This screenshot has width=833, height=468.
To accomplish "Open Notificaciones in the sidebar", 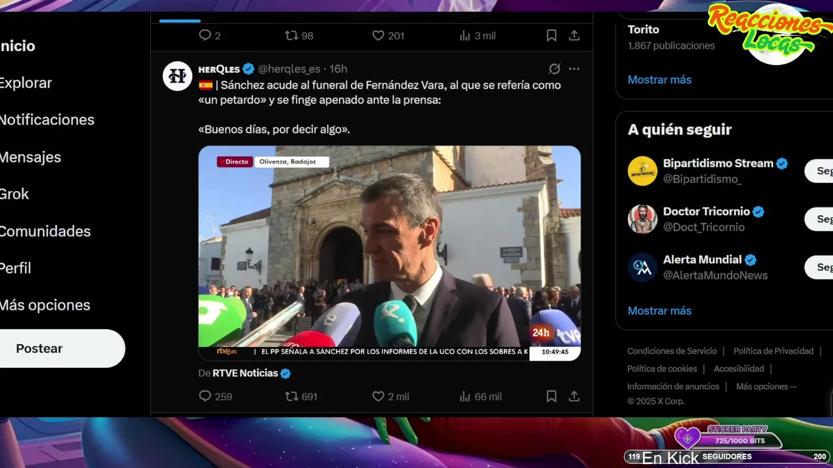I will point(47,120).
